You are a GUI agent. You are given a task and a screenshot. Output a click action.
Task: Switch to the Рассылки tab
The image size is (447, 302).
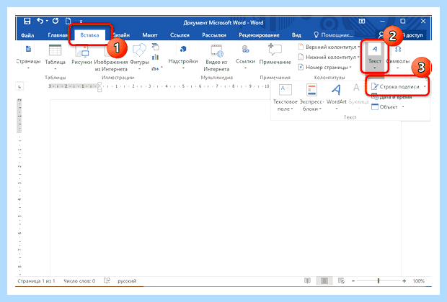tap(214, 35)
